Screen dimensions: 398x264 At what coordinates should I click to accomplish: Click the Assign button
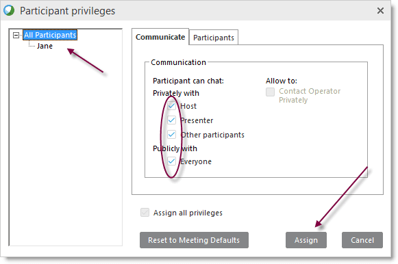(306, 240)
